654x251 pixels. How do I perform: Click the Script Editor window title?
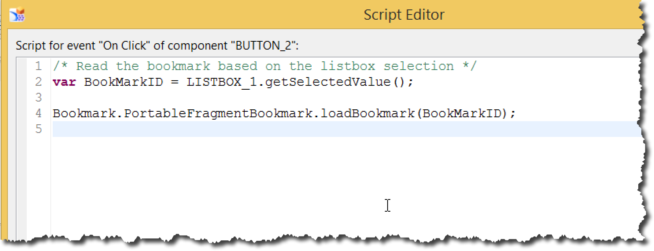[404, 15]
